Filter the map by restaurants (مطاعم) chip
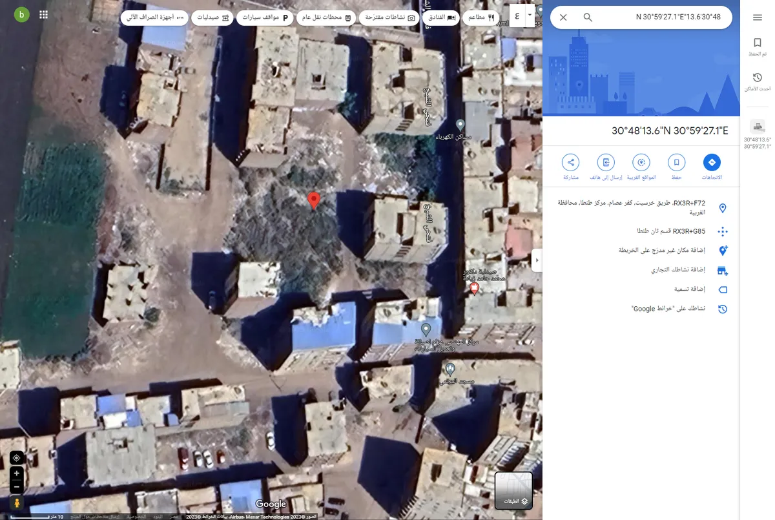Image resolution: width=775 pixels, height=520 pixels. pos(482,18)
